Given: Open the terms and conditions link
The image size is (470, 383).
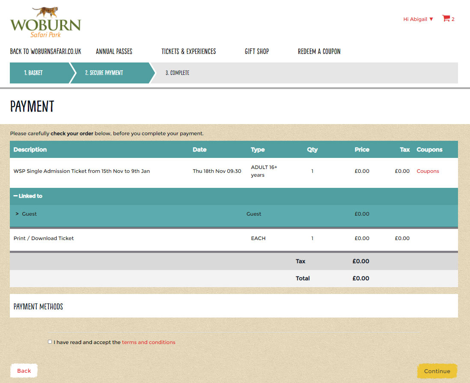Looking at the screenshot, I should pyautogui.click(x=149, y=342).
